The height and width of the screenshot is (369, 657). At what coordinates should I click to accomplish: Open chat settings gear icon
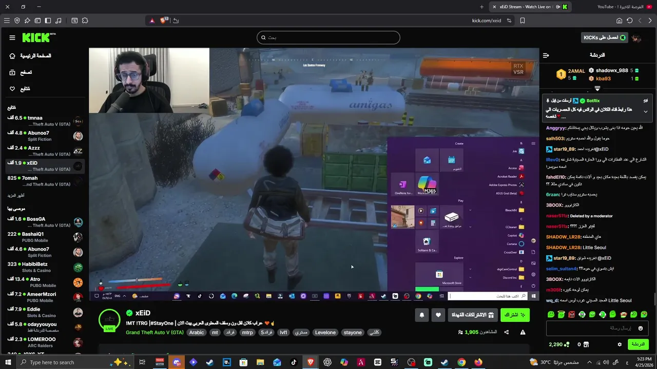click(x=620, y=344)
